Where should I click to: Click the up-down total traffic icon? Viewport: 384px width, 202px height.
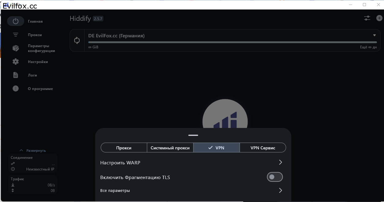[13, 191]
